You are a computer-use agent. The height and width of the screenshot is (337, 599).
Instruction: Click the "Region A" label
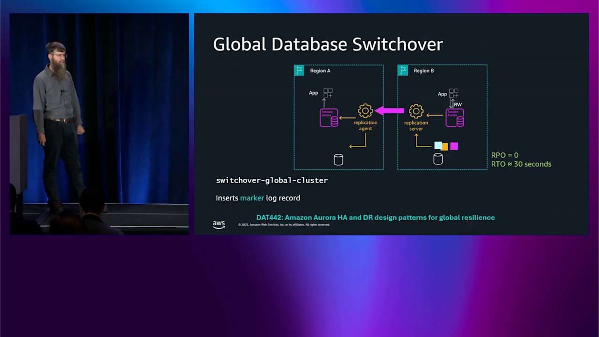320,71
